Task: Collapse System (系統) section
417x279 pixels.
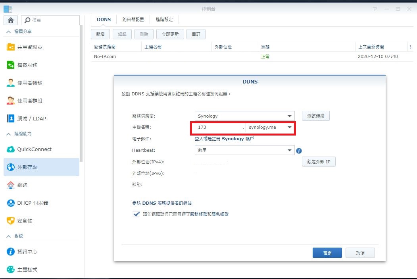Action: coord(8,236)
